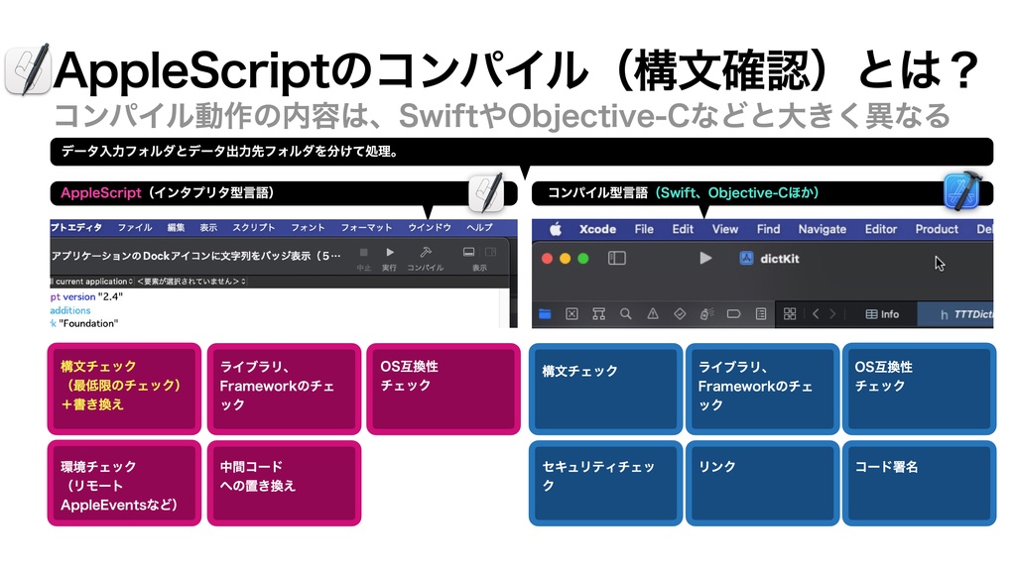Select the TTTDict file tab
The image size is (1016, 571).
tap(967, 313)
